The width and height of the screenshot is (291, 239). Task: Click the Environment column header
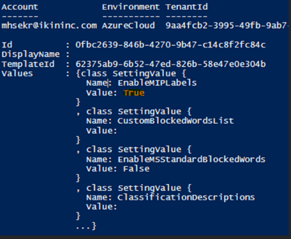(x=131, y=7)
